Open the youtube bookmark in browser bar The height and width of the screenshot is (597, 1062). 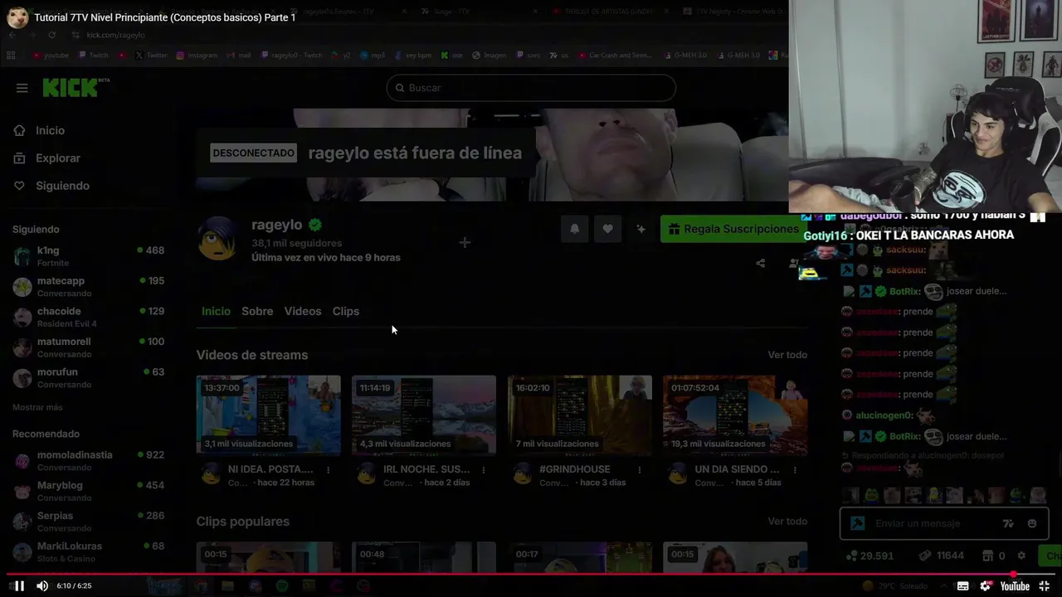point(51,56)
